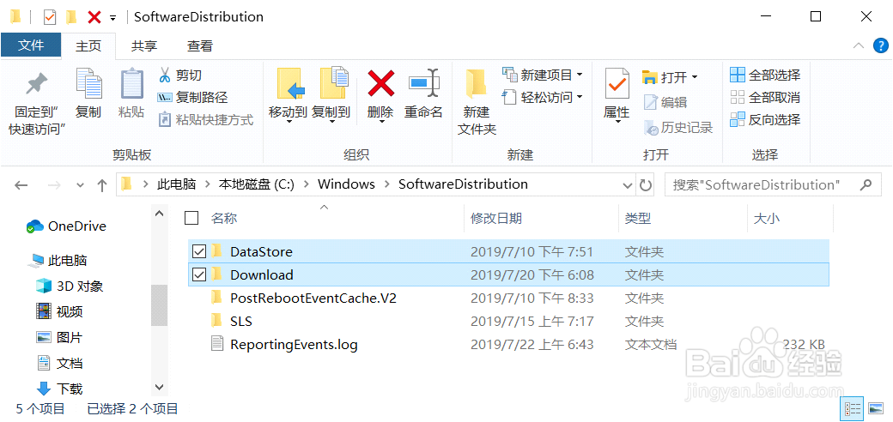Switch to Details view icon in status bar
Image resolution: width=893 pixels, height=422 pixels.
coord(854,408)
